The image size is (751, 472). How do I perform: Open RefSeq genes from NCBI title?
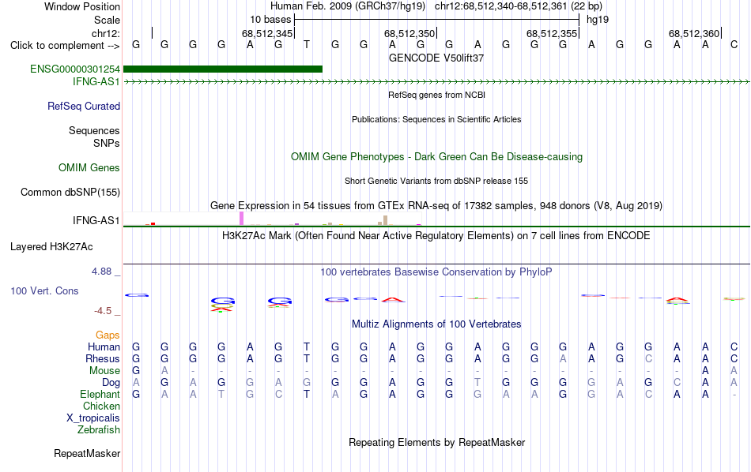(x=436, y=96)
